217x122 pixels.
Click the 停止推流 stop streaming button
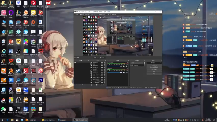[153, 63]
